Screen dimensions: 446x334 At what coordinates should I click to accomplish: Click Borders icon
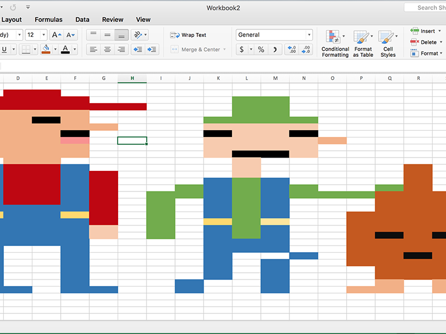pos(26,50)
